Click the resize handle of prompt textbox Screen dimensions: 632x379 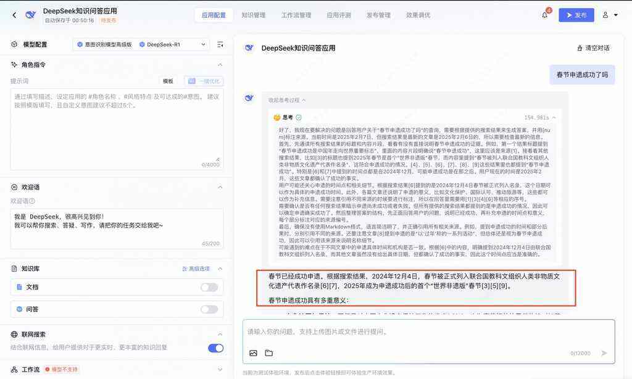(218, 159)
